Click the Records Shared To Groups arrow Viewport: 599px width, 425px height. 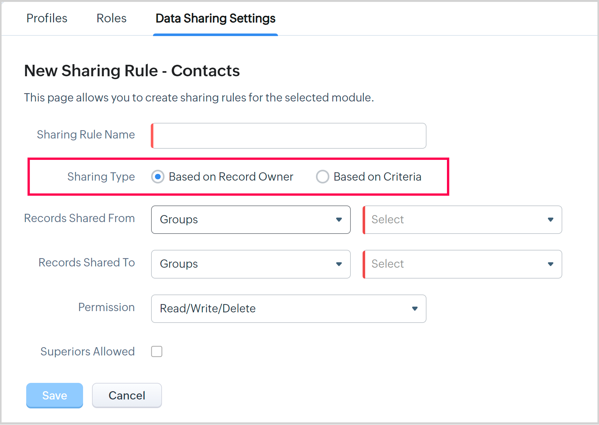point(339,264)
